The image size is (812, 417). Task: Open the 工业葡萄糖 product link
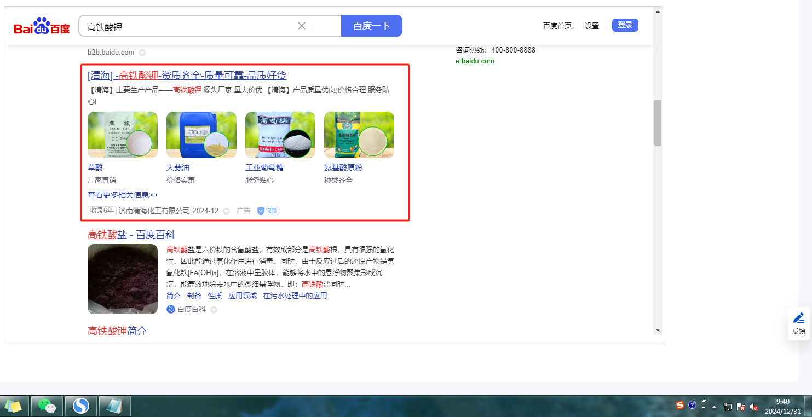tap(264, 167)
